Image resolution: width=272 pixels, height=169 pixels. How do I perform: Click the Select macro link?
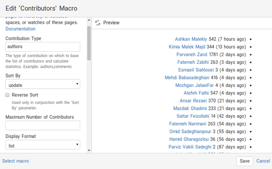point(16,161)
